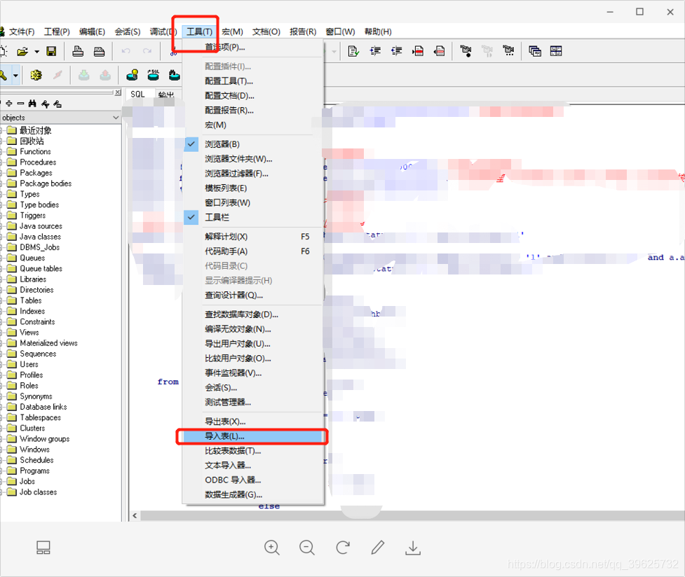685x577 pixels.
Task: Choose 文本导入器... menu item
Action: tap(253, 465)
